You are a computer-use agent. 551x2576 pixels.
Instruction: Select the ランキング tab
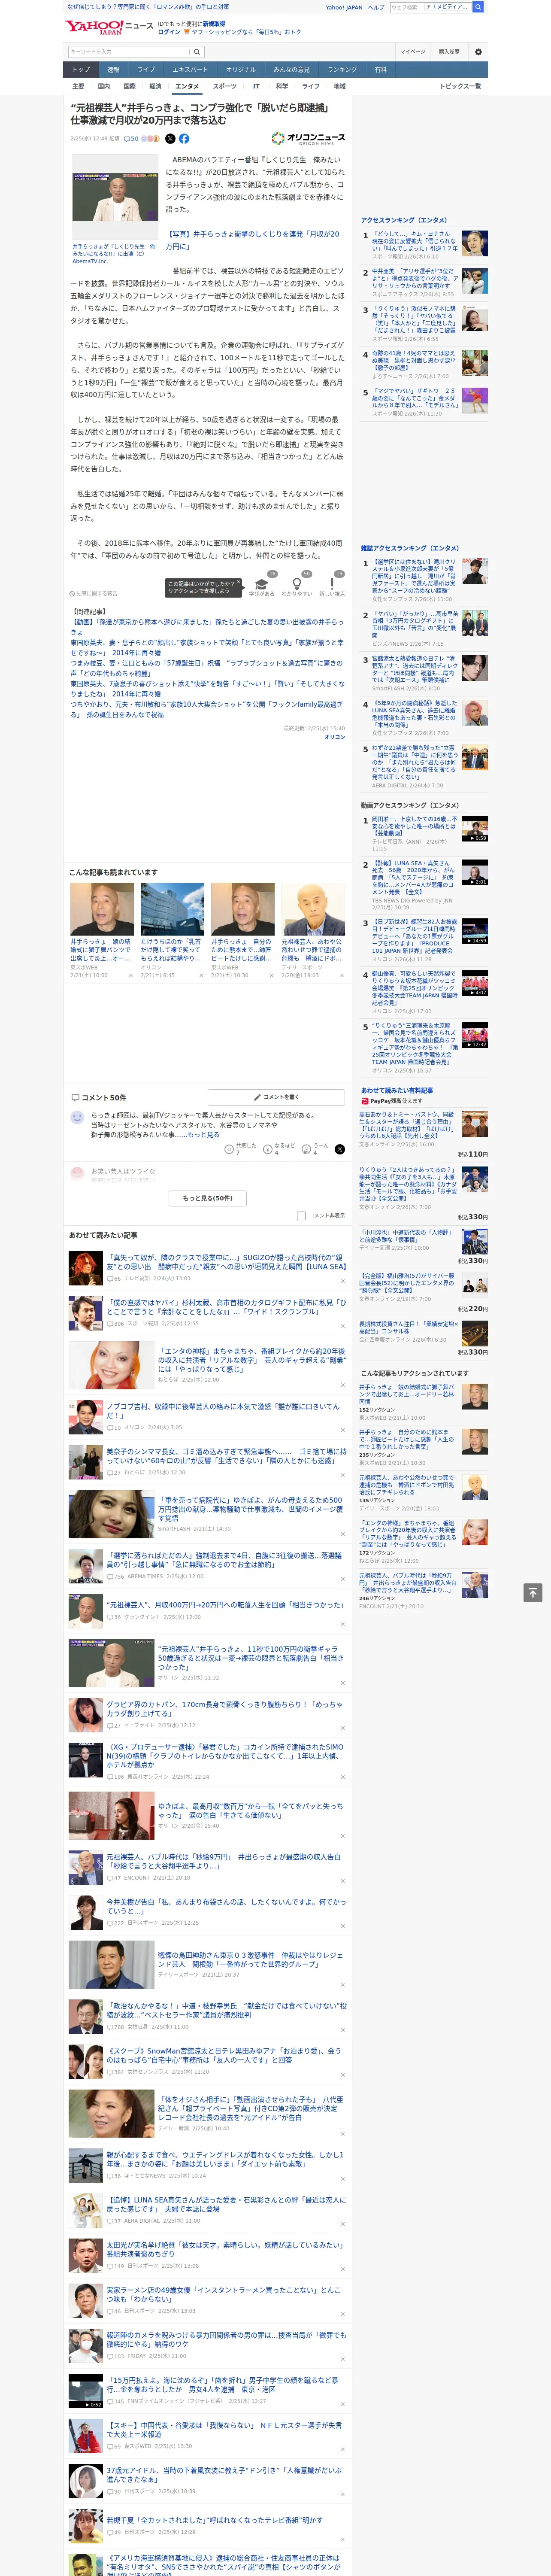click(342, 70)
